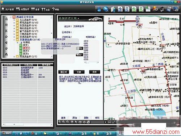Select the arrow pointer tool on map toolbar

tap(76, 122)
